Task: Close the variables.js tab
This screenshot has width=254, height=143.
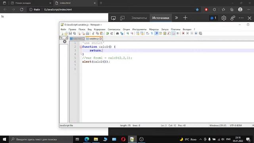Action: point(100,39)
